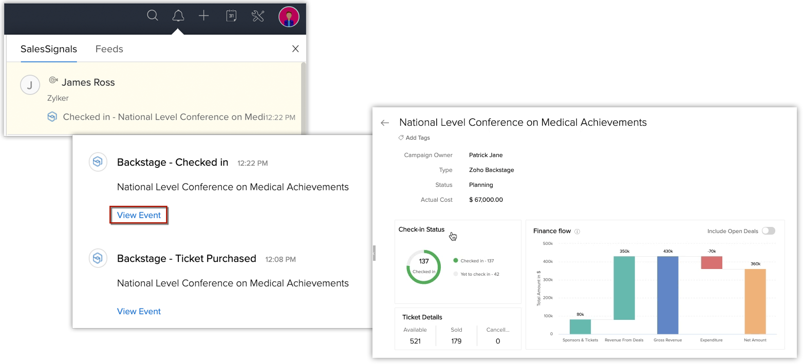Click Backstage icon next to Ticket Purchased
803x364 pixels.
click(98, 258)
